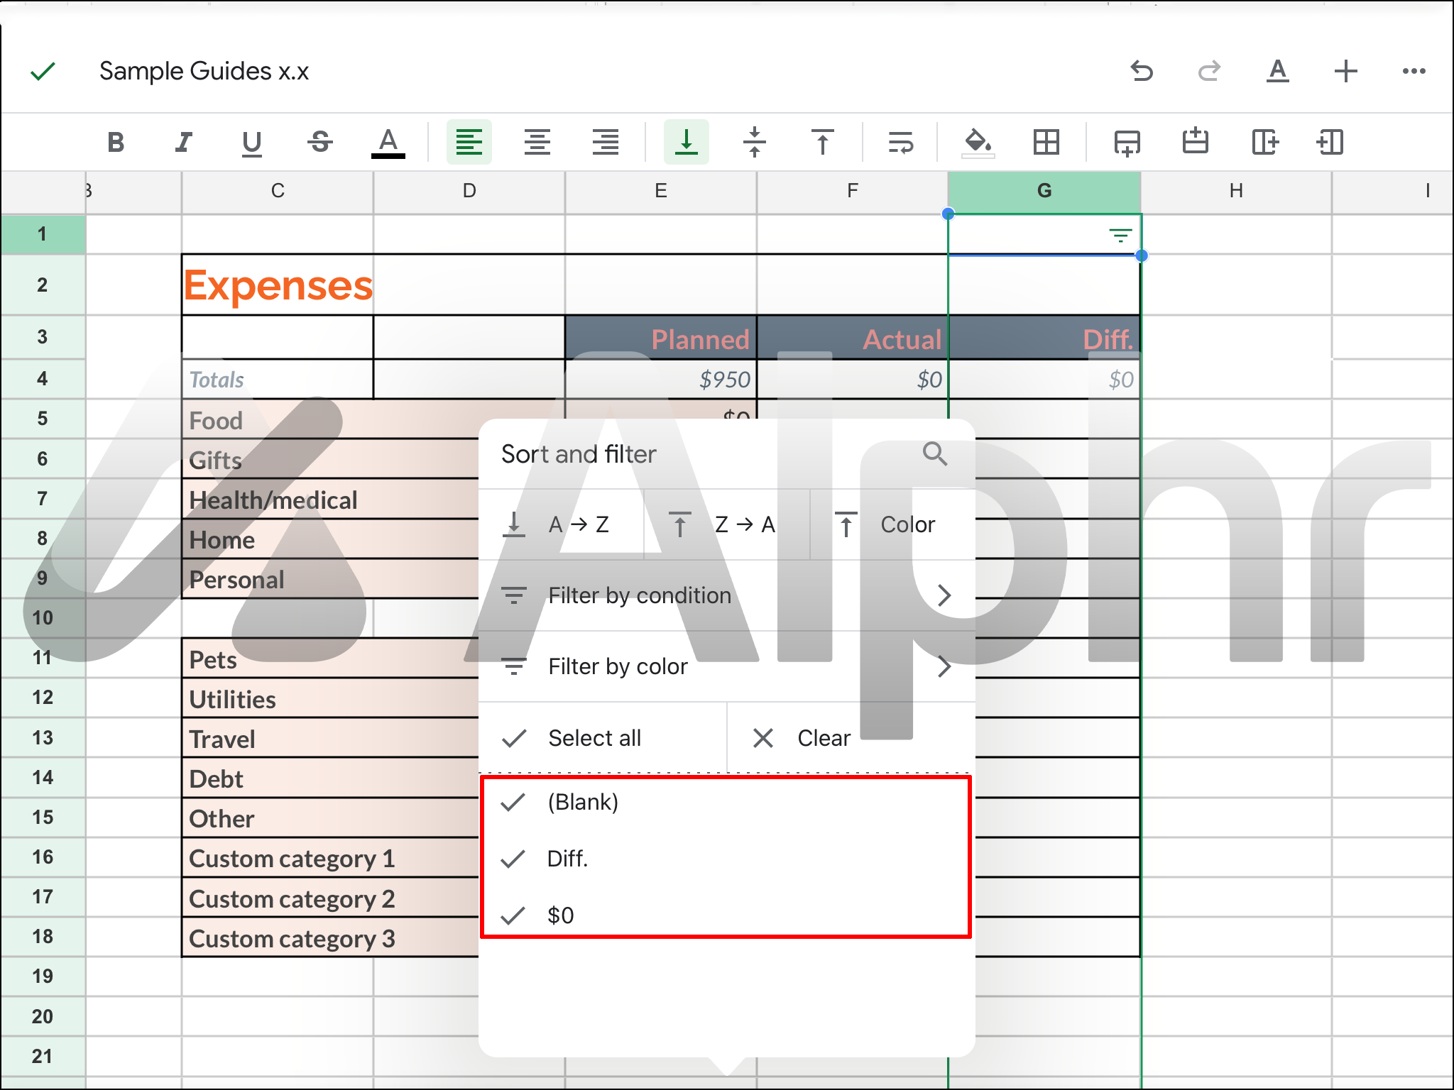This screenshot has height=1090, width=1454.
Task: Select column H header
Action: (x=1236, y=191)
